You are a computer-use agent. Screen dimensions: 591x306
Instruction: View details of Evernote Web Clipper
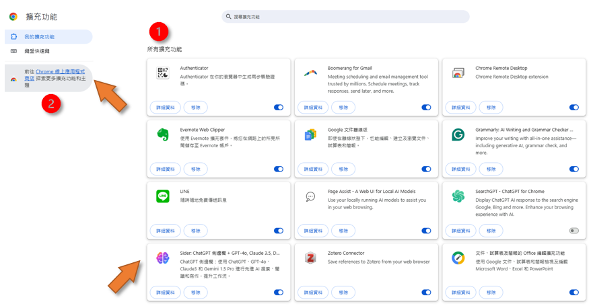(166, 169)
